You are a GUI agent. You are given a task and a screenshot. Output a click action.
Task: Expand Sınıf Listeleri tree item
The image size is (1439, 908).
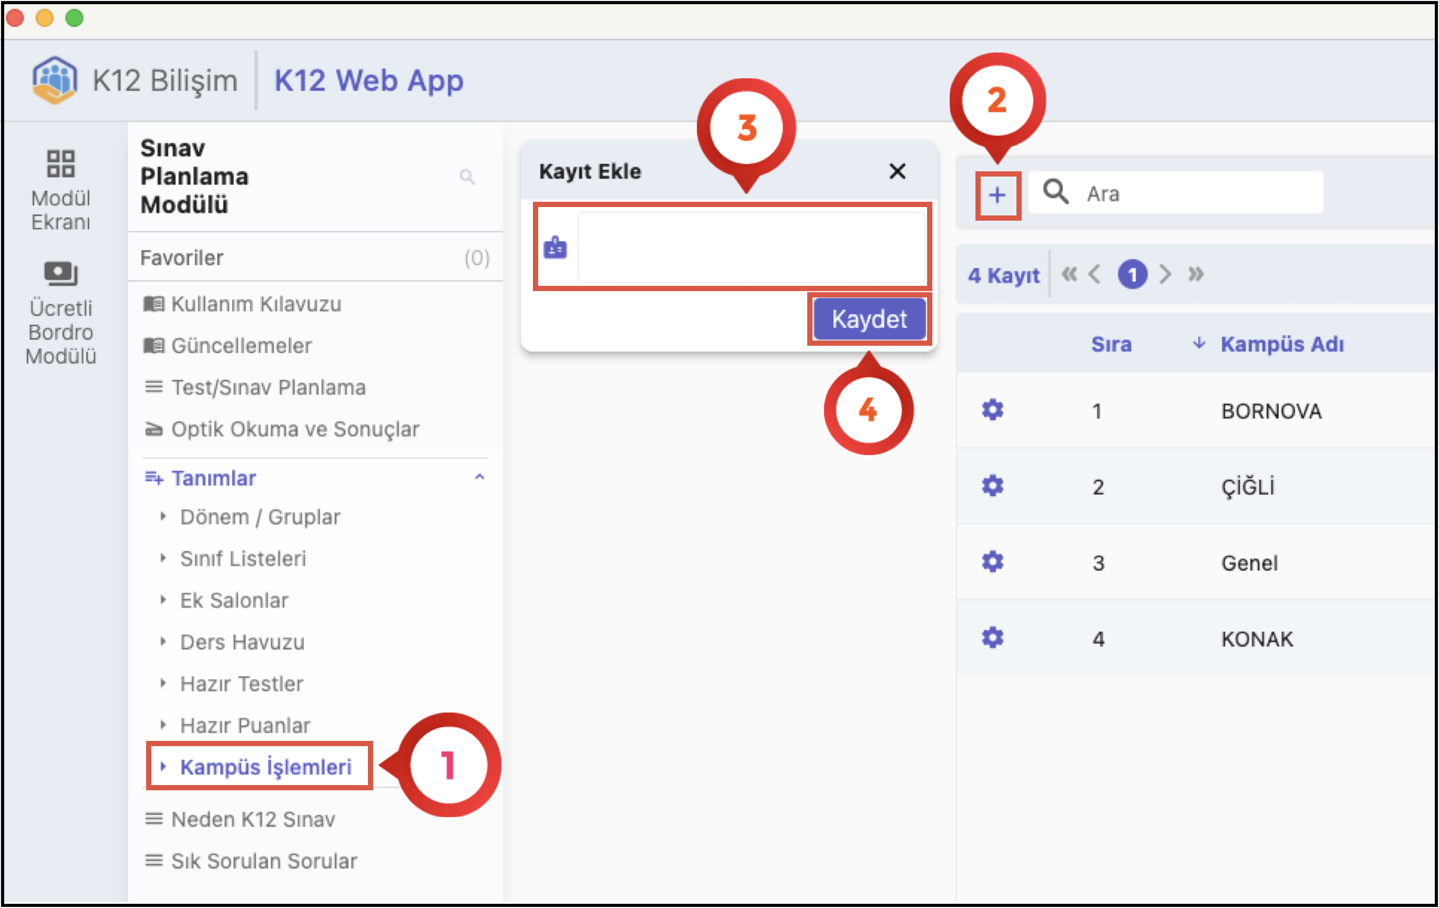[243, 559]
